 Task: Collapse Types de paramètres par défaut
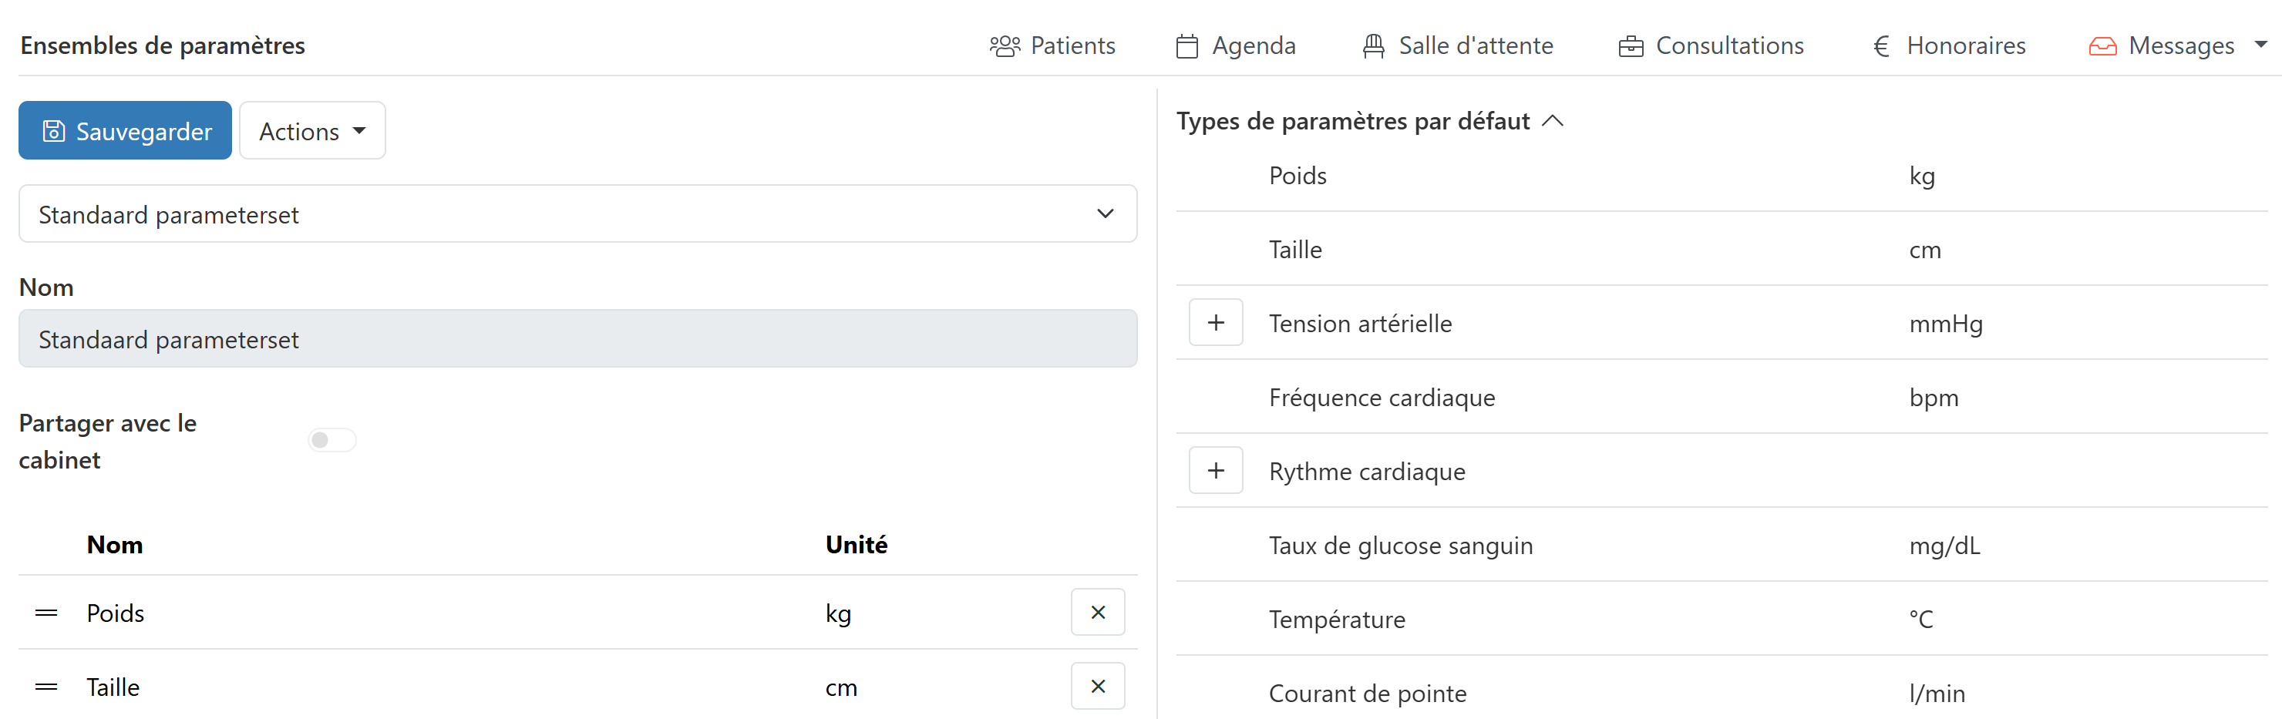(x=1552, y=121)
